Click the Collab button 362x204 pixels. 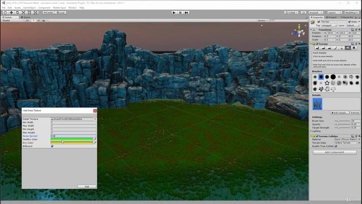point(291,12)
